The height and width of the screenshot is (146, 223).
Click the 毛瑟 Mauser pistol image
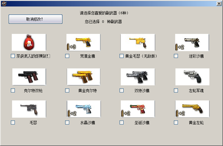pyautogui.click(x=29, y=109)
